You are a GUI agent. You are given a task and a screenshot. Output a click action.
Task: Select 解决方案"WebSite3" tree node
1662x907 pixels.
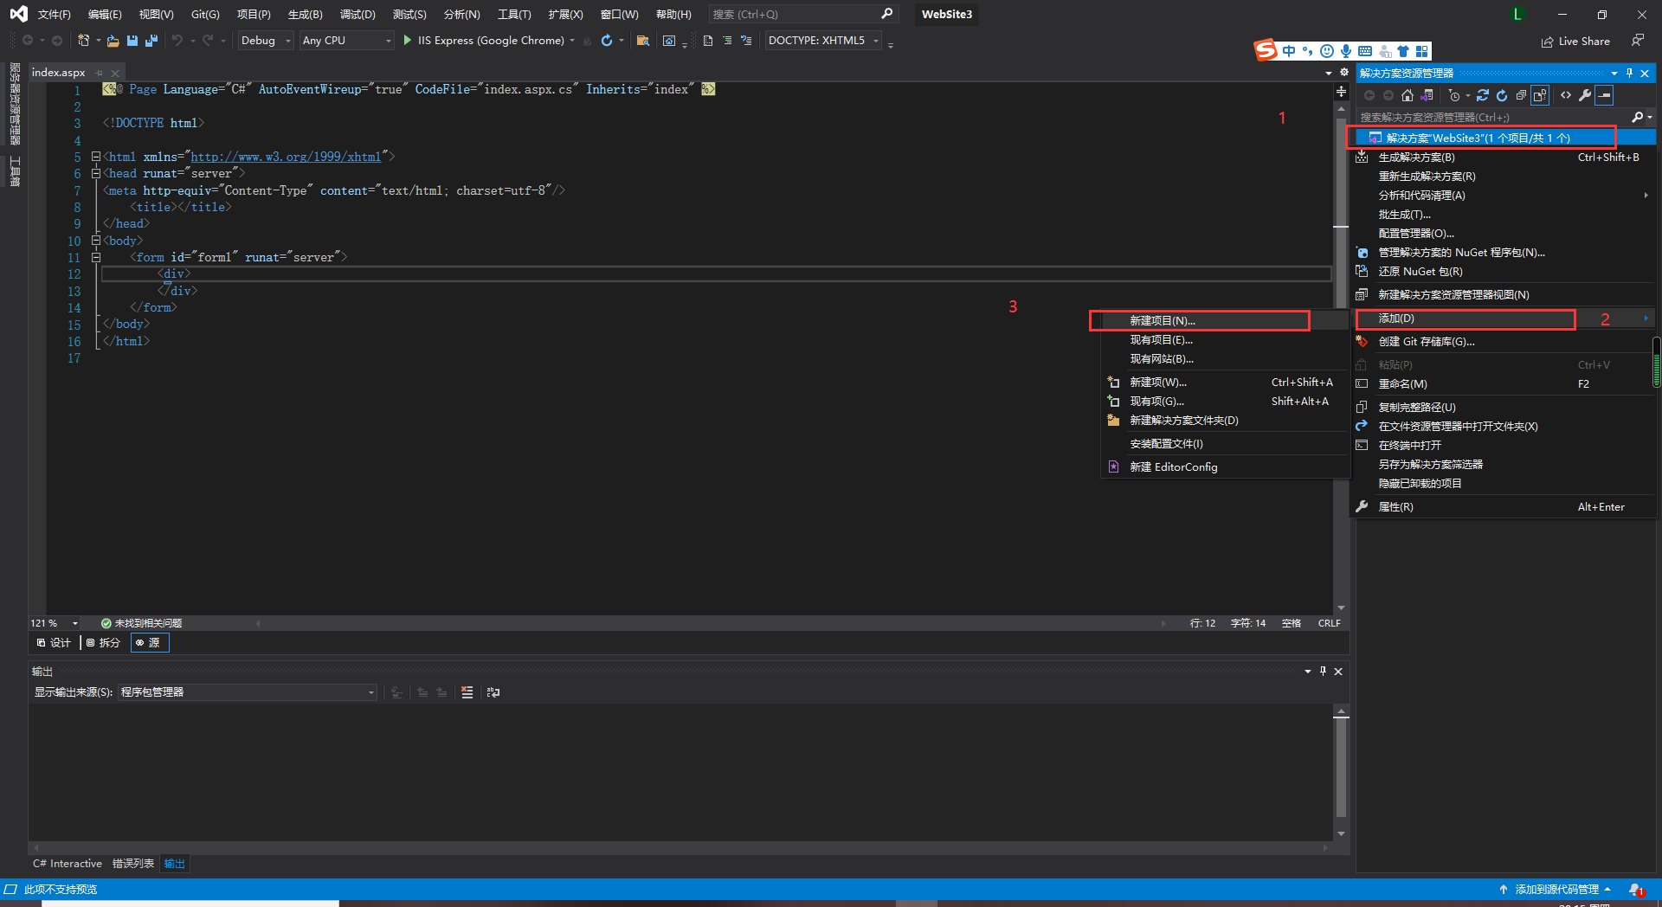[1504, 138]
